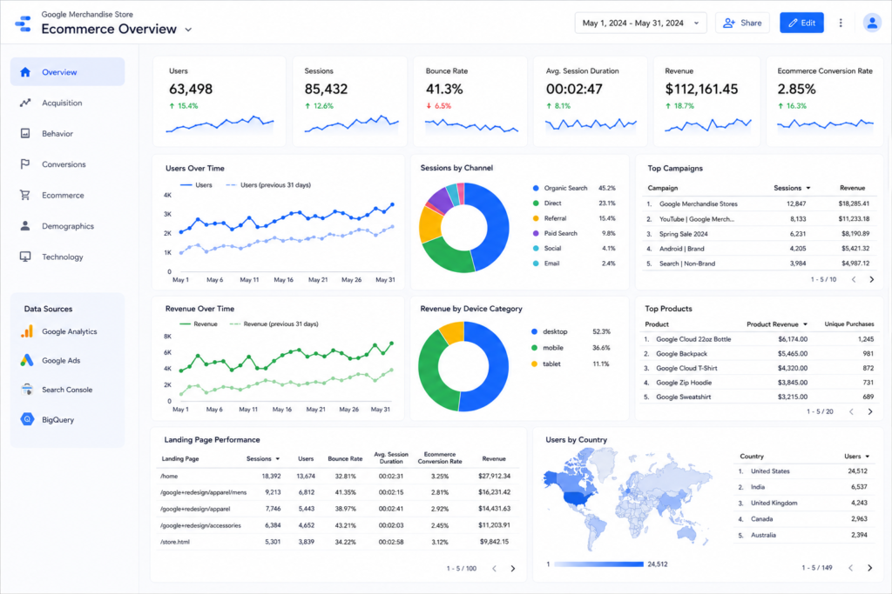
Task: Select the Demographics person icon
Action: click(x=25, y=226)
